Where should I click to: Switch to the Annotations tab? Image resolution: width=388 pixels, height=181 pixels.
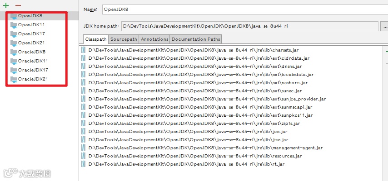[154, 39]
